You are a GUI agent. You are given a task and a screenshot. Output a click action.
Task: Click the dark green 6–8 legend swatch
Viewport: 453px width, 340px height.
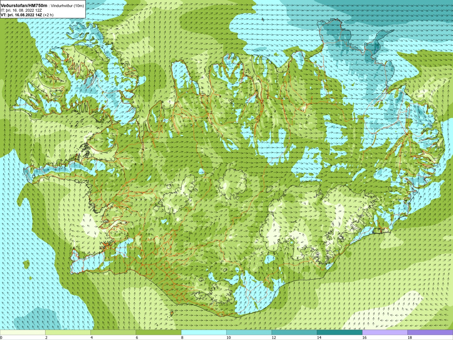click(x=159, y=333)
